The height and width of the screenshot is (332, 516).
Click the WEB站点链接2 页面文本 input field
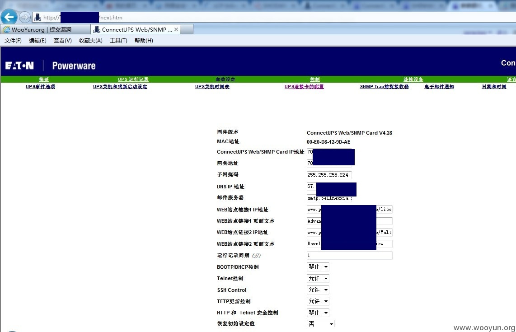click(x=349, y=244)
